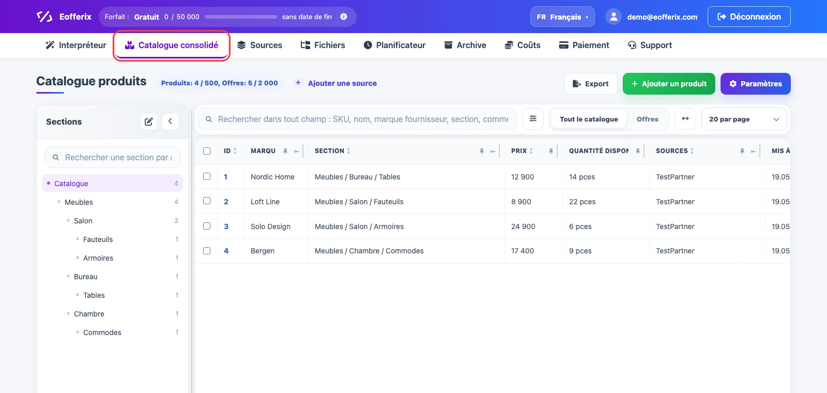Sort by SECTION column arrows
The image size is (827, 393).
point(348,151)
